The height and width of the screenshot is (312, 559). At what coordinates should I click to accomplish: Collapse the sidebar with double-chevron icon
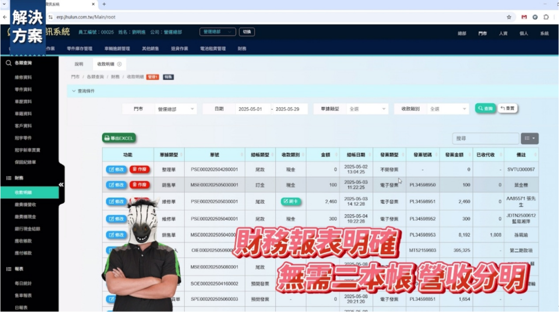coord(61,185)
